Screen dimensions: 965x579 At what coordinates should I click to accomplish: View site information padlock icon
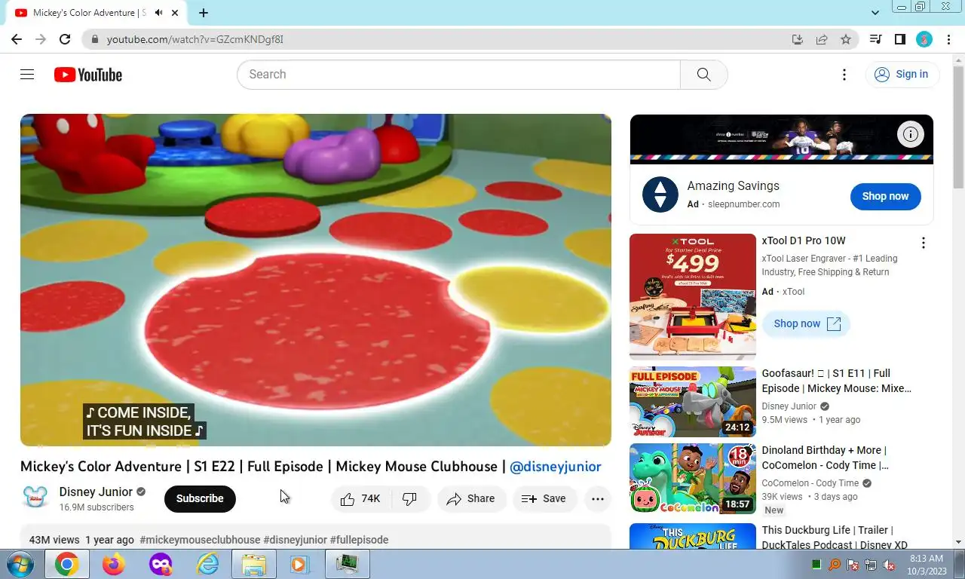pos(94,39)
